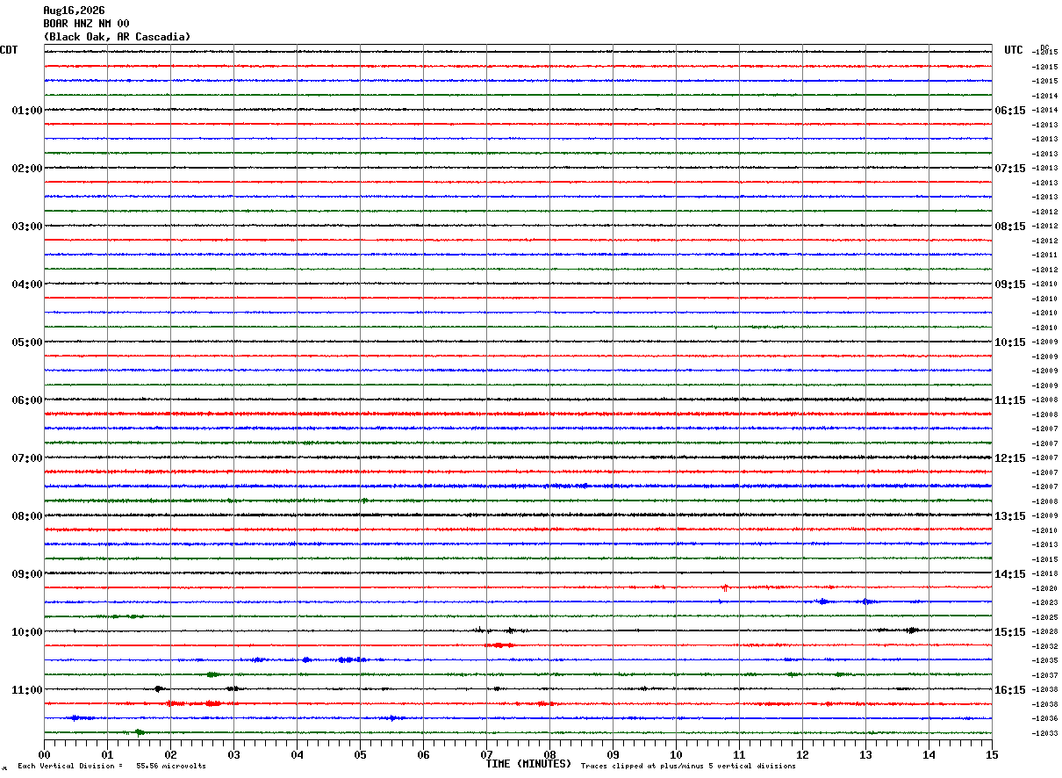Select minute 07 on the time axis

pyautogui.click(x=486, y=754)
